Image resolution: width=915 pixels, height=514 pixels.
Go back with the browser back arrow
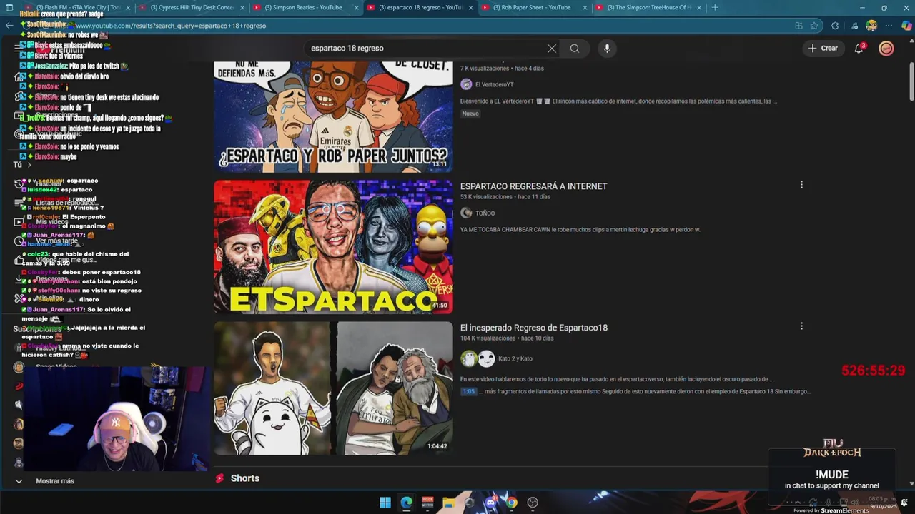click(x=9, y=26)
